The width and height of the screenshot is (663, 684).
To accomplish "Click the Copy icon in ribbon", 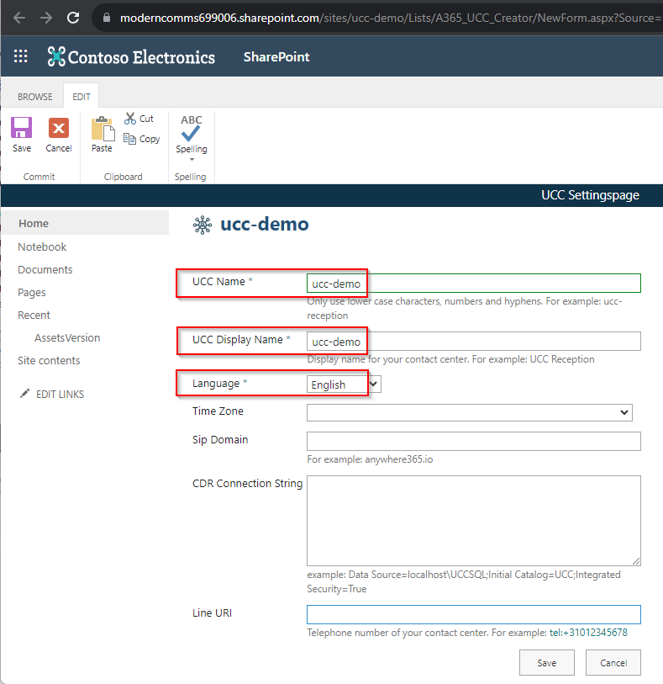I will [x=130, y=139].
